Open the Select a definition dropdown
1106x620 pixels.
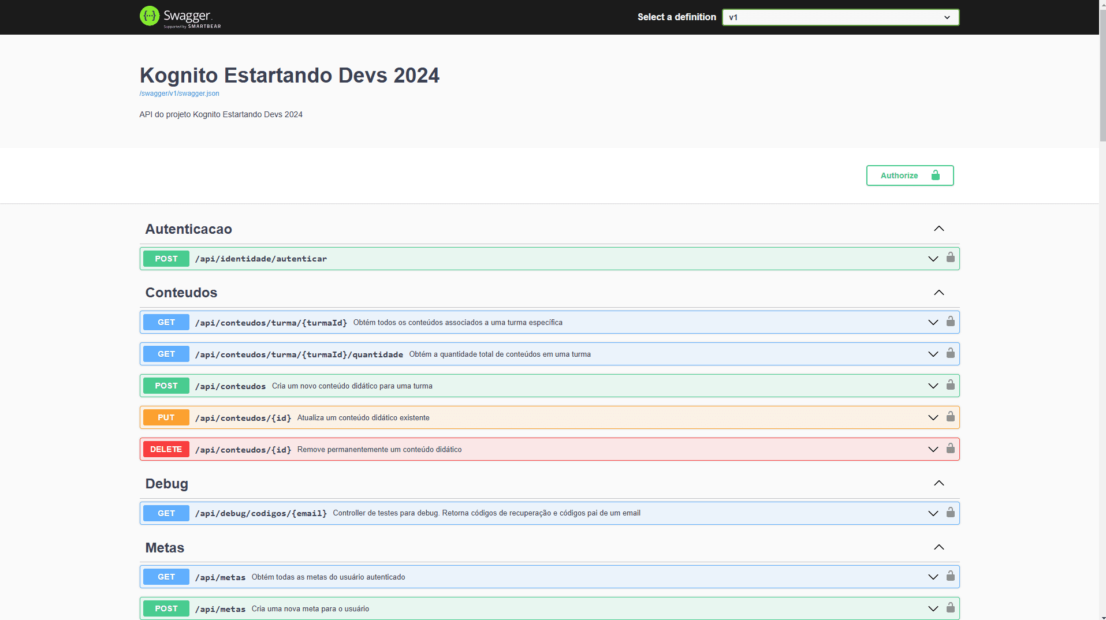[840, 17]
